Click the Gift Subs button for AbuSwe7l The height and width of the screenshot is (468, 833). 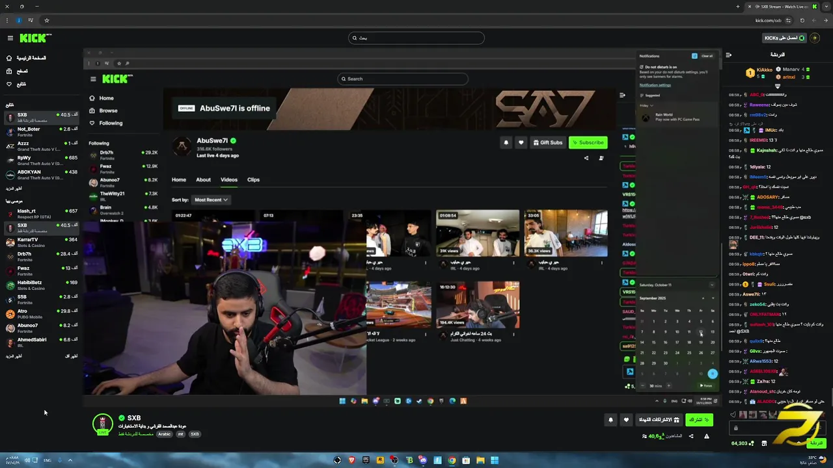(x=547, y=142)
